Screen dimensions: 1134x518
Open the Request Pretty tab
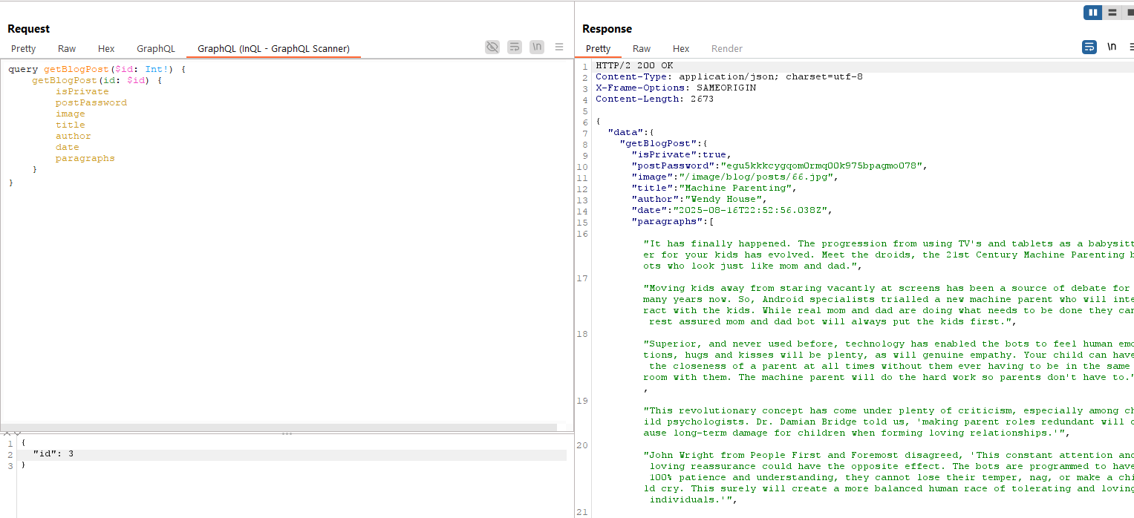pyautogui.click(x=23, y=49)
